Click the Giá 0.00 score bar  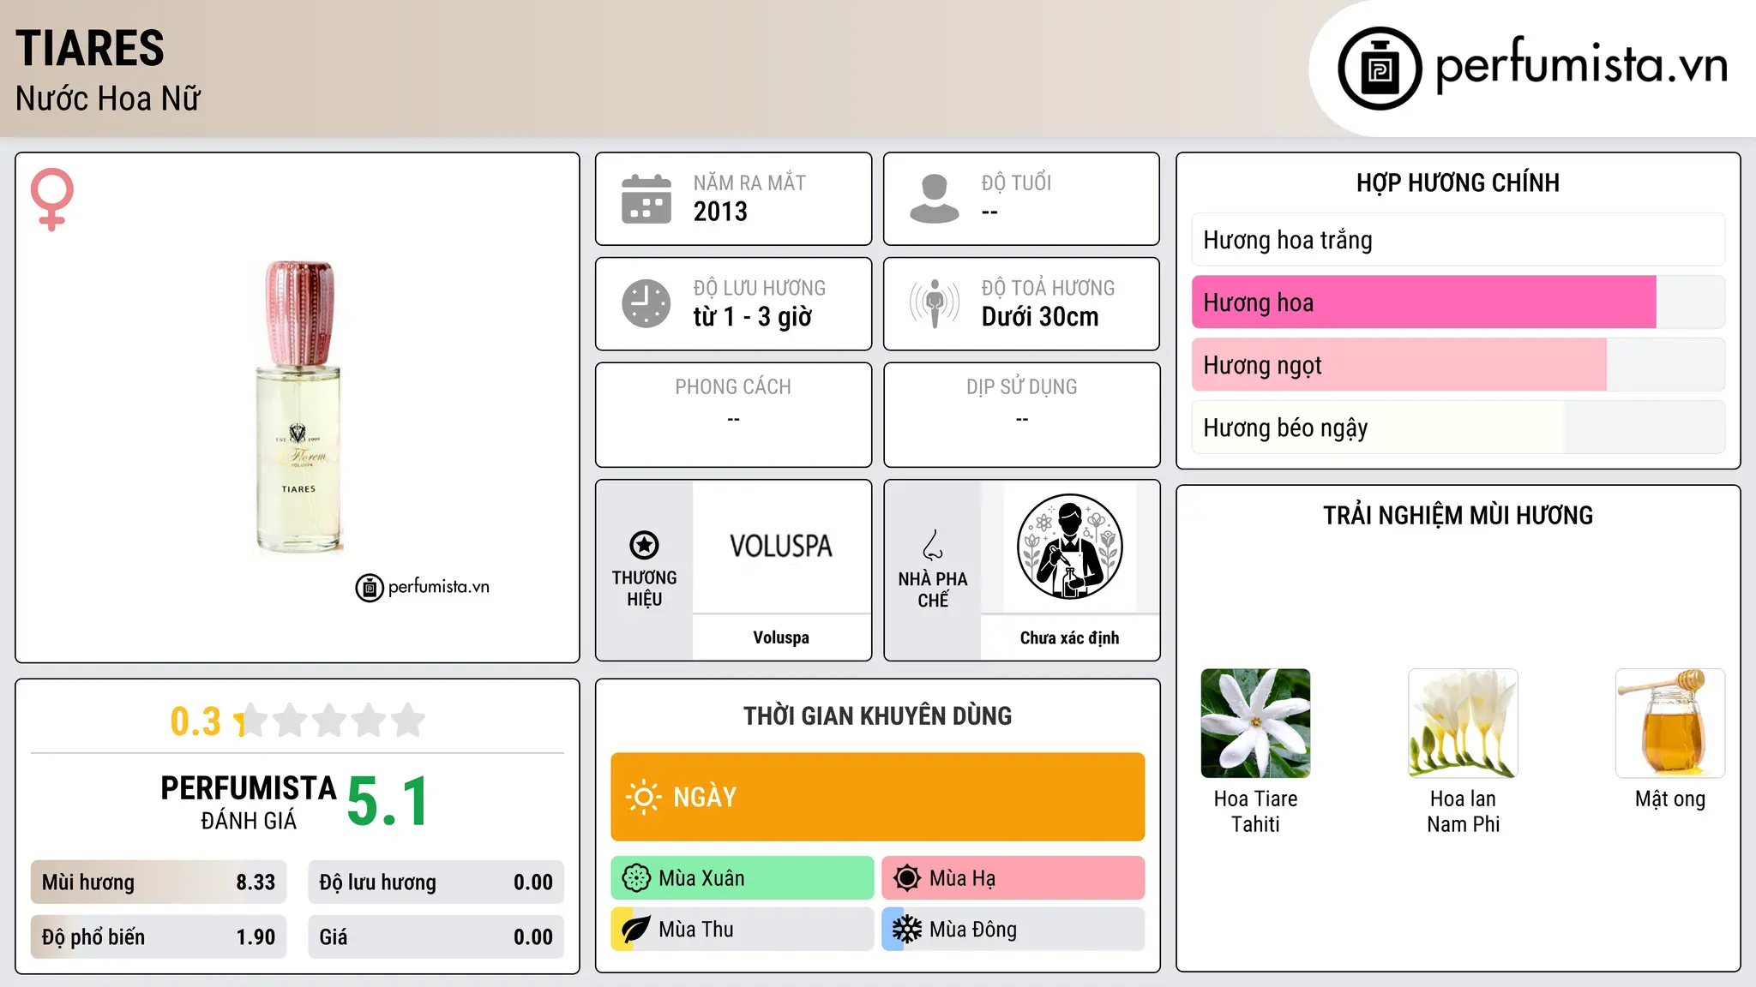click(x=436, y=937)
